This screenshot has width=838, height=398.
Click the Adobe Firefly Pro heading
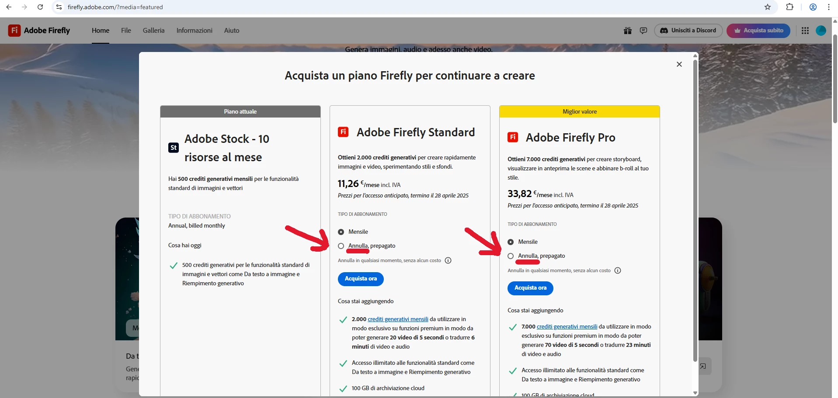tap(570, 138)
